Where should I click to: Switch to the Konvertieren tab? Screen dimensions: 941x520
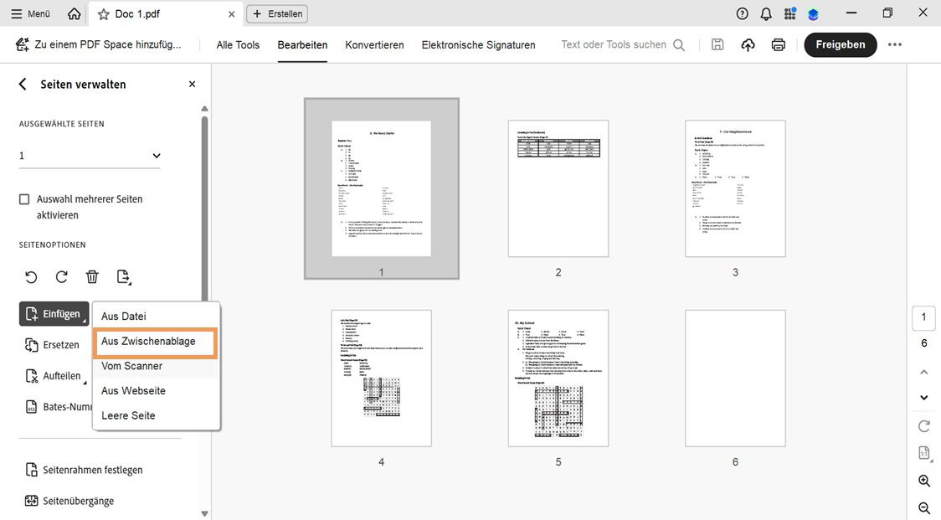(x=374, y=45)
